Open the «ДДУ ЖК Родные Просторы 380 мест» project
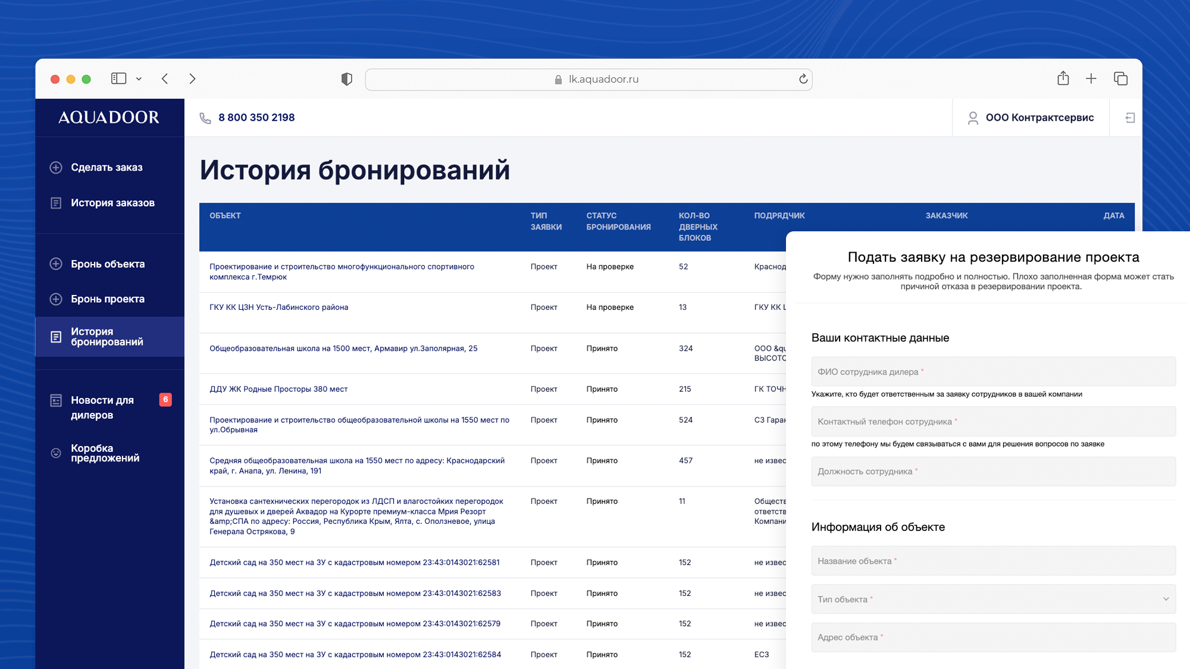Screen dimensions: 1190x669 (x=279, y=389)
